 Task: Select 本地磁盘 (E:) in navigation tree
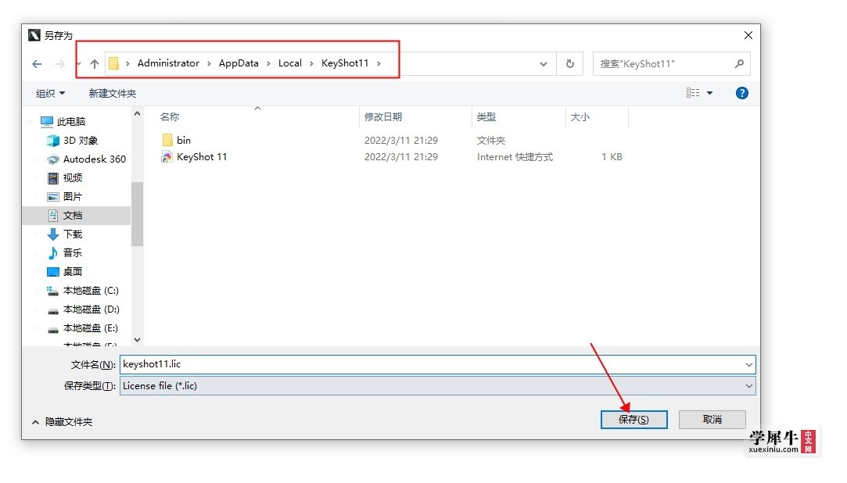point(91,329)
